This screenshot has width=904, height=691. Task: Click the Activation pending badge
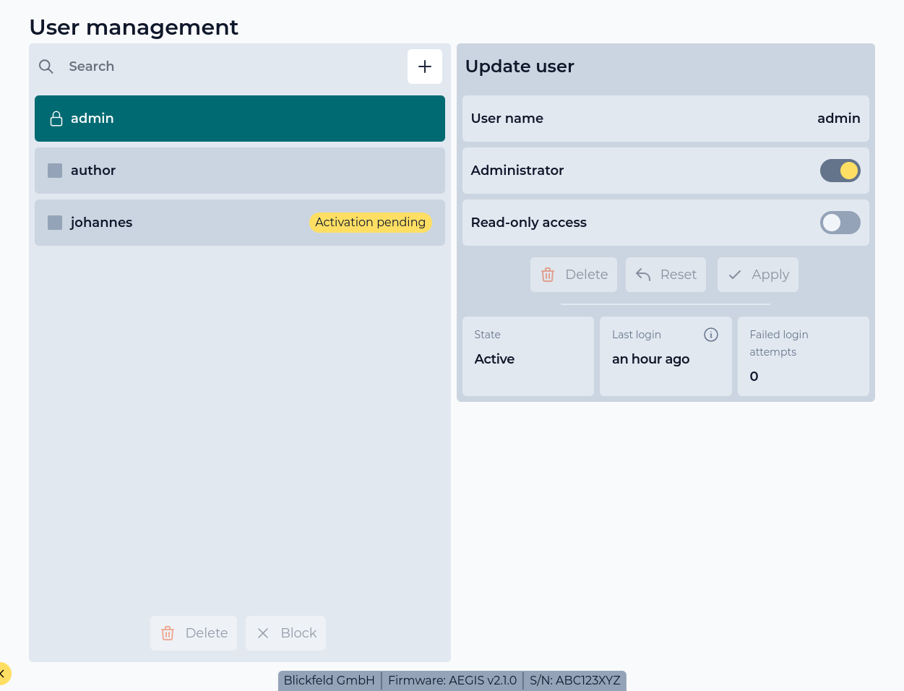pyautogui.click(x=370, y=223)
